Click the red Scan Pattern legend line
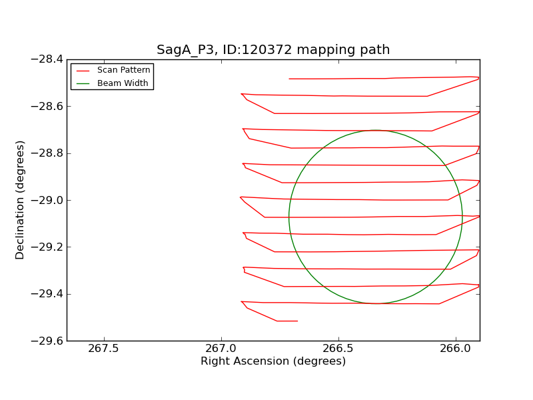533x400 pixels. point(83,70)
